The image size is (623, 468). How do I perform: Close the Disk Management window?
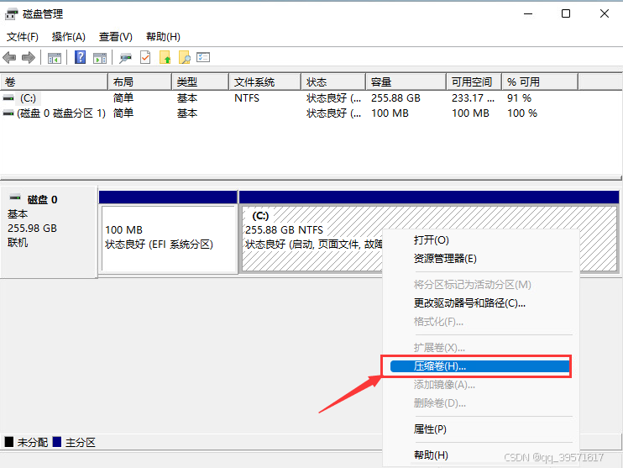[x=605, y=14]
